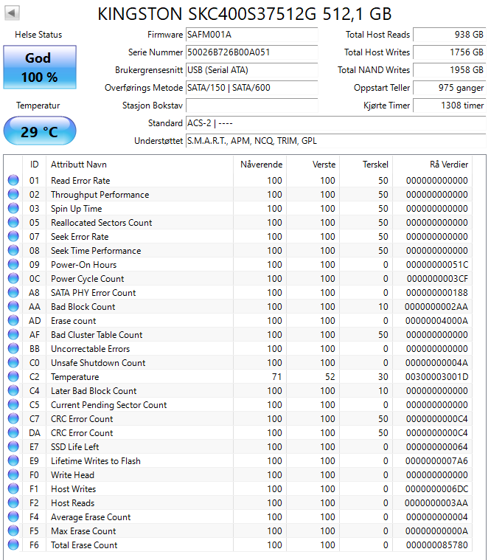Click the status orb for Temperature attribute
This screenshot has height=560, width=491.
click(x=13, y=376)
